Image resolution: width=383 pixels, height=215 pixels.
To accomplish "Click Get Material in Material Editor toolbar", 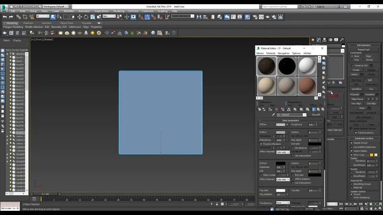I will pyautogui.click(x=259, y=109).
